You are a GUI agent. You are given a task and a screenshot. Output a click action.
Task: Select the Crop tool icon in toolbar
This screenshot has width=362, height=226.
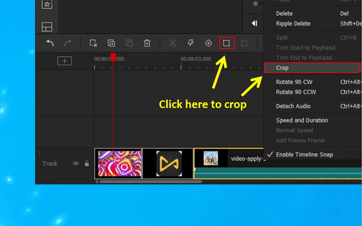point(227,43)
